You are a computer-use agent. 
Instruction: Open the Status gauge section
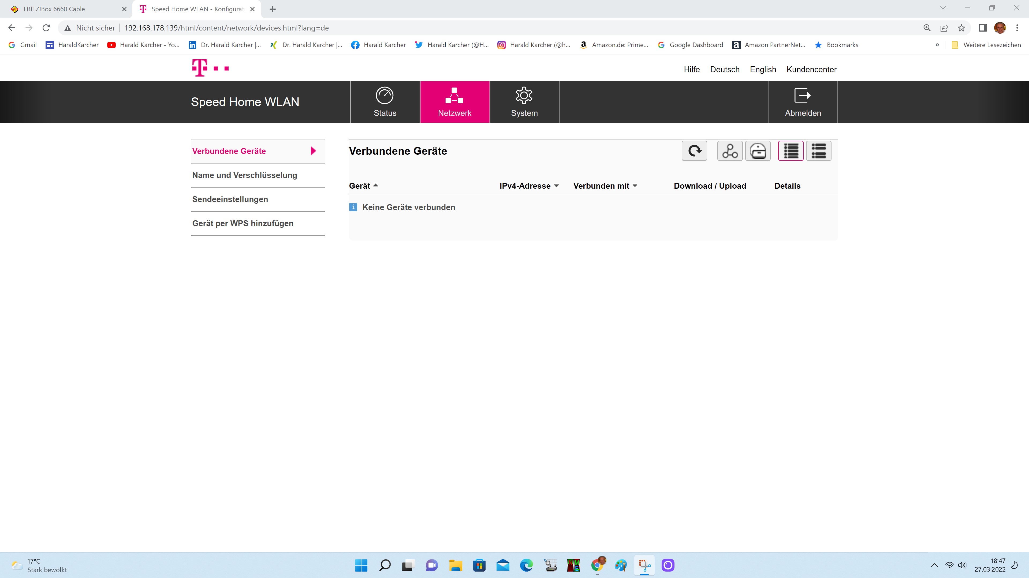click(385, 102)
